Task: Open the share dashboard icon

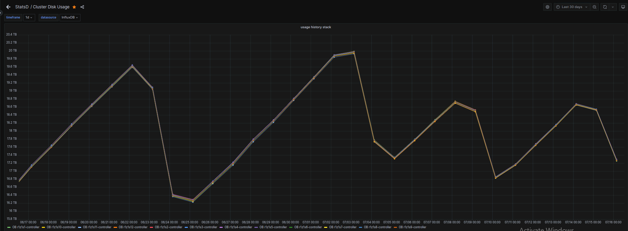Action: click(x=82, y=7)
